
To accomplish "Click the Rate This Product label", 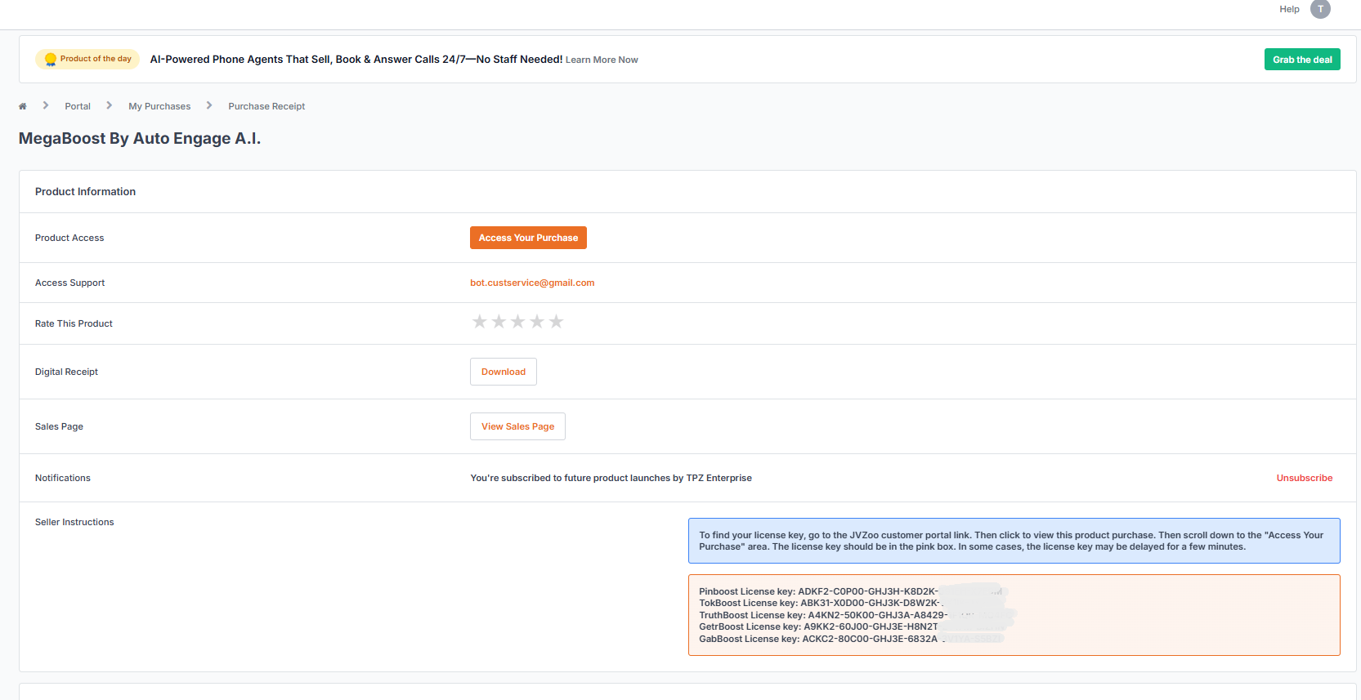I will tap(74, 323).
